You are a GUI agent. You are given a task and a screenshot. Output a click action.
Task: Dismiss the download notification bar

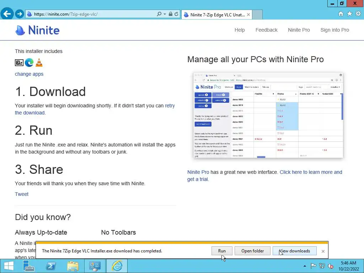(323, 251)
